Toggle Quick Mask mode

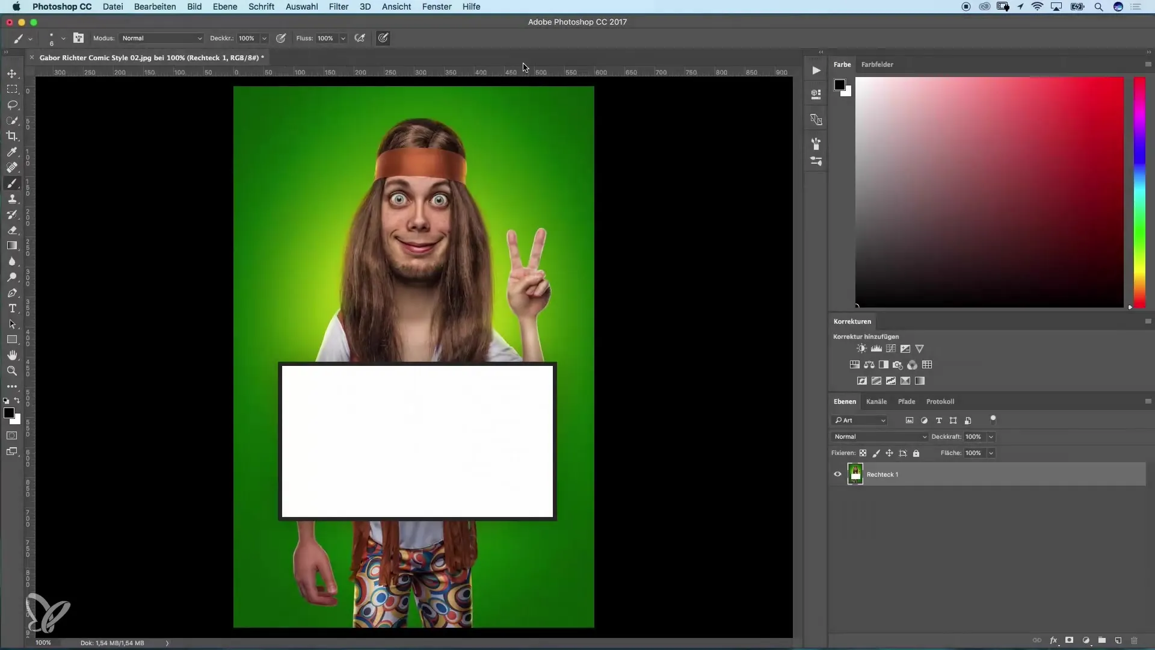coord(12,436)
